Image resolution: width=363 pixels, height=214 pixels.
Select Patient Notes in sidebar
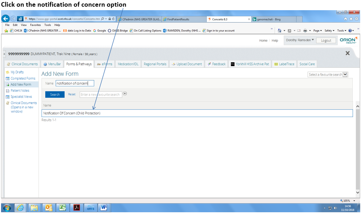(20, 91)
